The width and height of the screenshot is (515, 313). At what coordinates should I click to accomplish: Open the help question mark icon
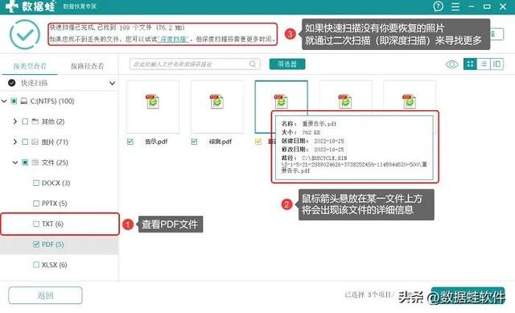(438, 6)
